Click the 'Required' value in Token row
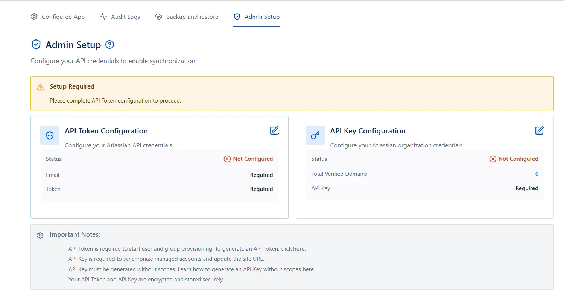Screen dimensions: 564x295 (x=261, y=189)
